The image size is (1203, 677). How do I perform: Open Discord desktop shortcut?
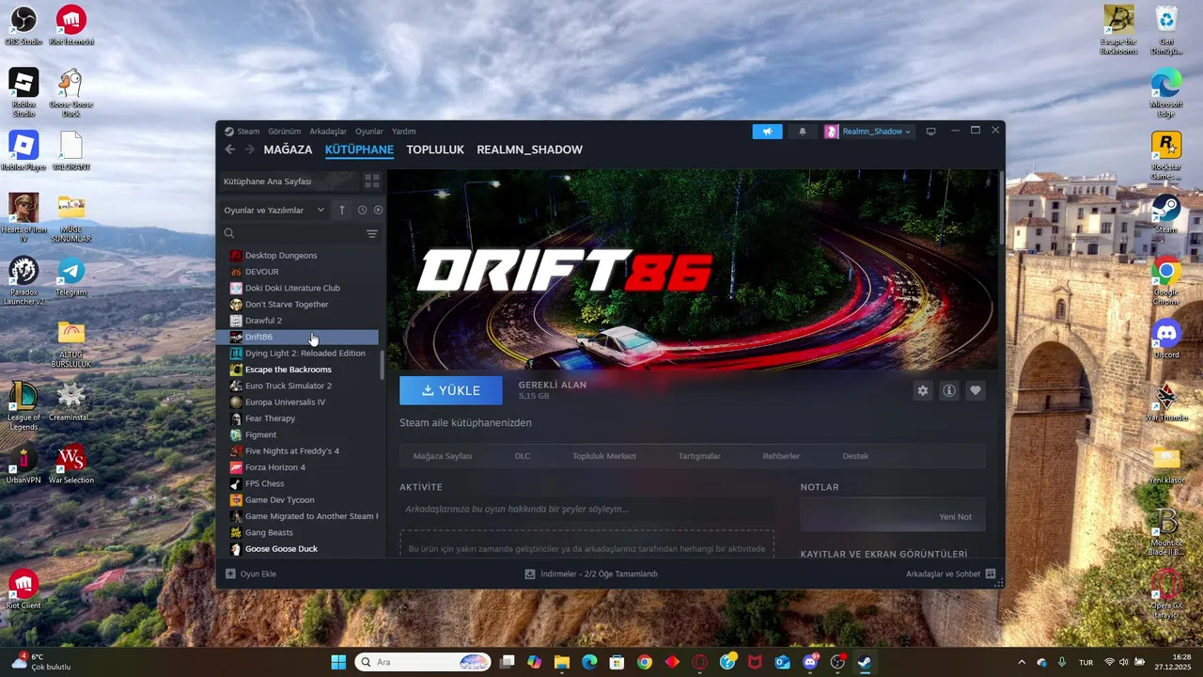tap(1166, 339)
